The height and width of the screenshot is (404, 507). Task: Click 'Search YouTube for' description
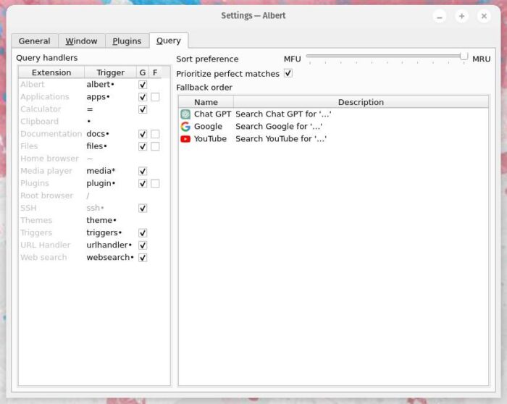tap(281, 139)
